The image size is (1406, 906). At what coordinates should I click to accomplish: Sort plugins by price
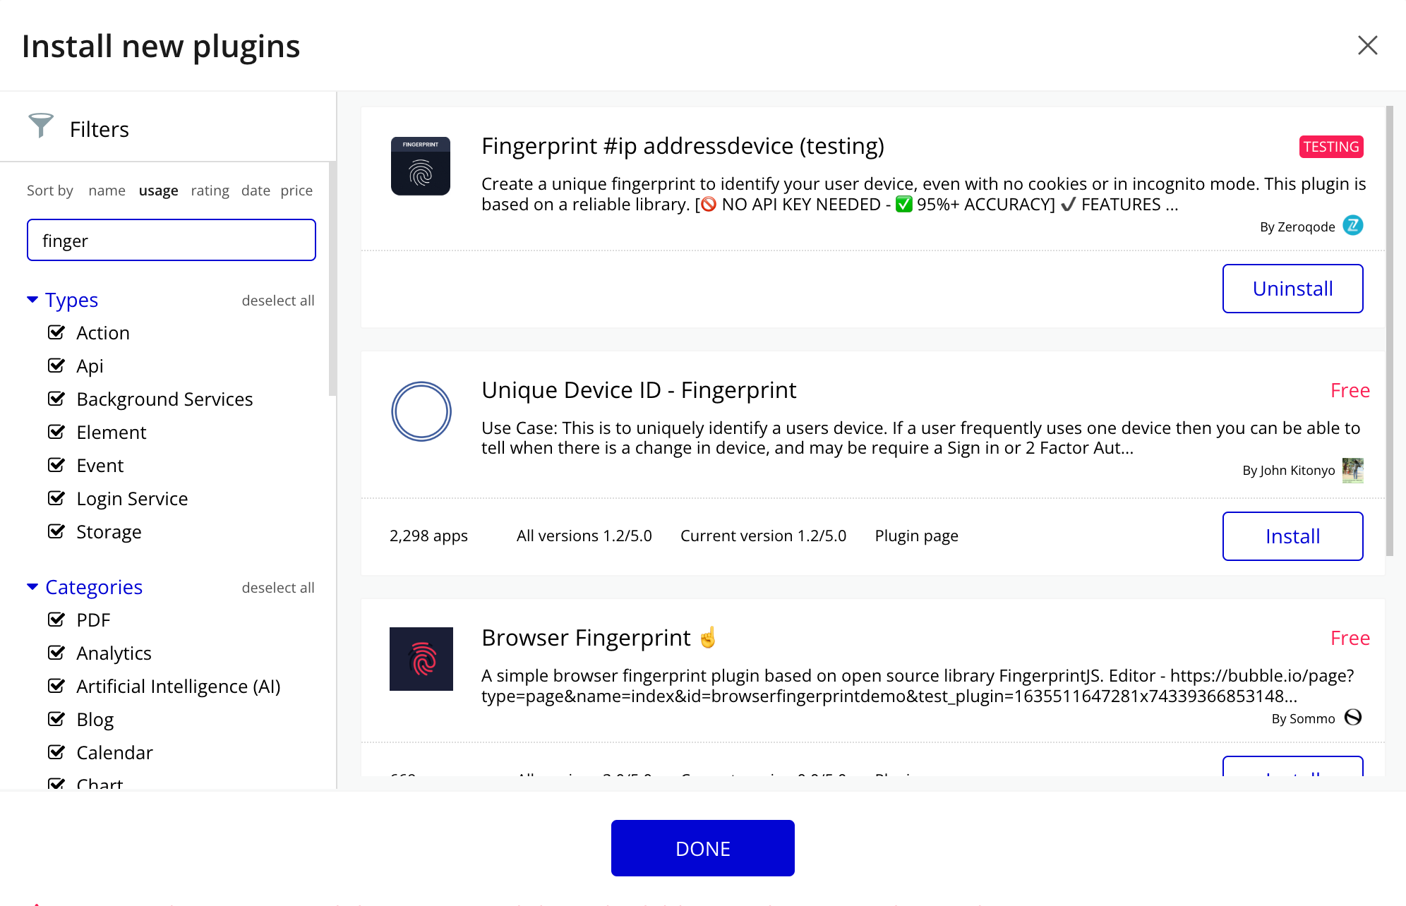296,191
